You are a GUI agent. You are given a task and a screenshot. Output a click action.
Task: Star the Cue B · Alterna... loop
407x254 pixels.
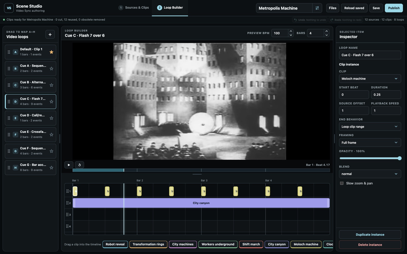(x=51, y=85)
